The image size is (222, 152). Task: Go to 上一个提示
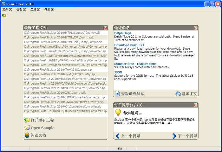click(131, 136)
